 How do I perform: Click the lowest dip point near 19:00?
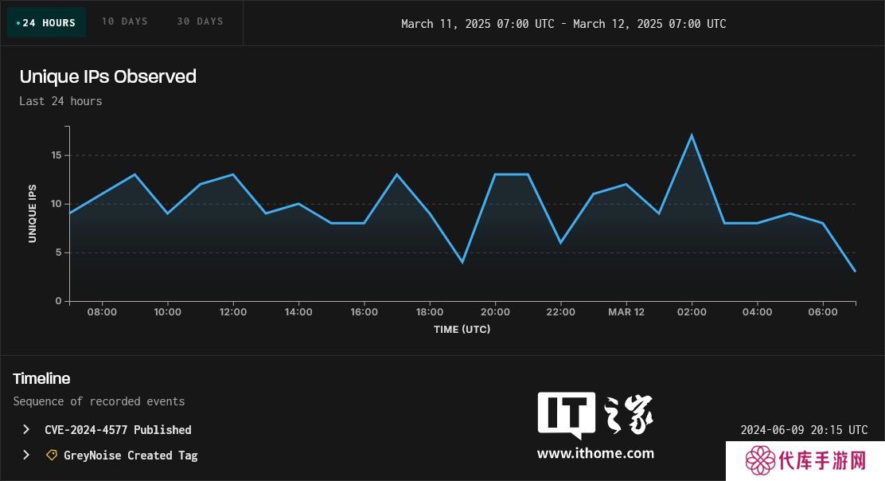pos(462,262)
